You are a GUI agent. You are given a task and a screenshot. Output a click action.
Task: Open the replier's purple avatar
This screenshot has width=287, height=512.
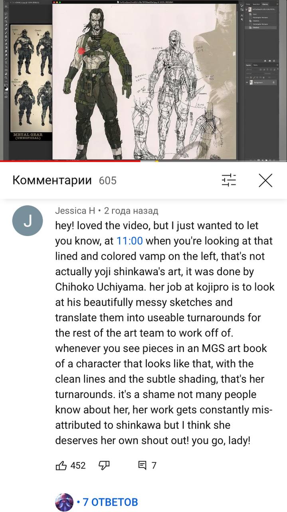coord(64,502)
